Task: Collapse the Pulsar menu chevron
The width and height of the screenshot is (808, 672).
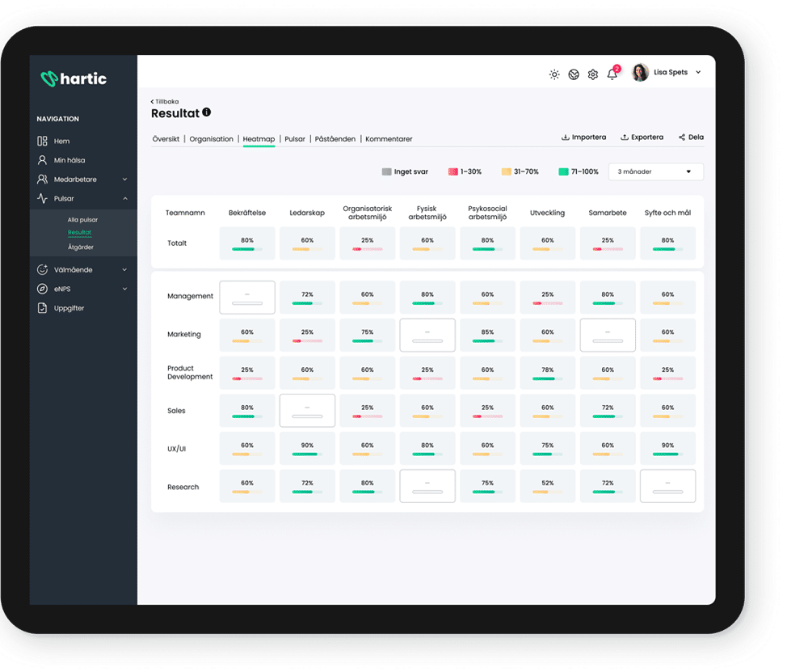Action: point(124,198)
